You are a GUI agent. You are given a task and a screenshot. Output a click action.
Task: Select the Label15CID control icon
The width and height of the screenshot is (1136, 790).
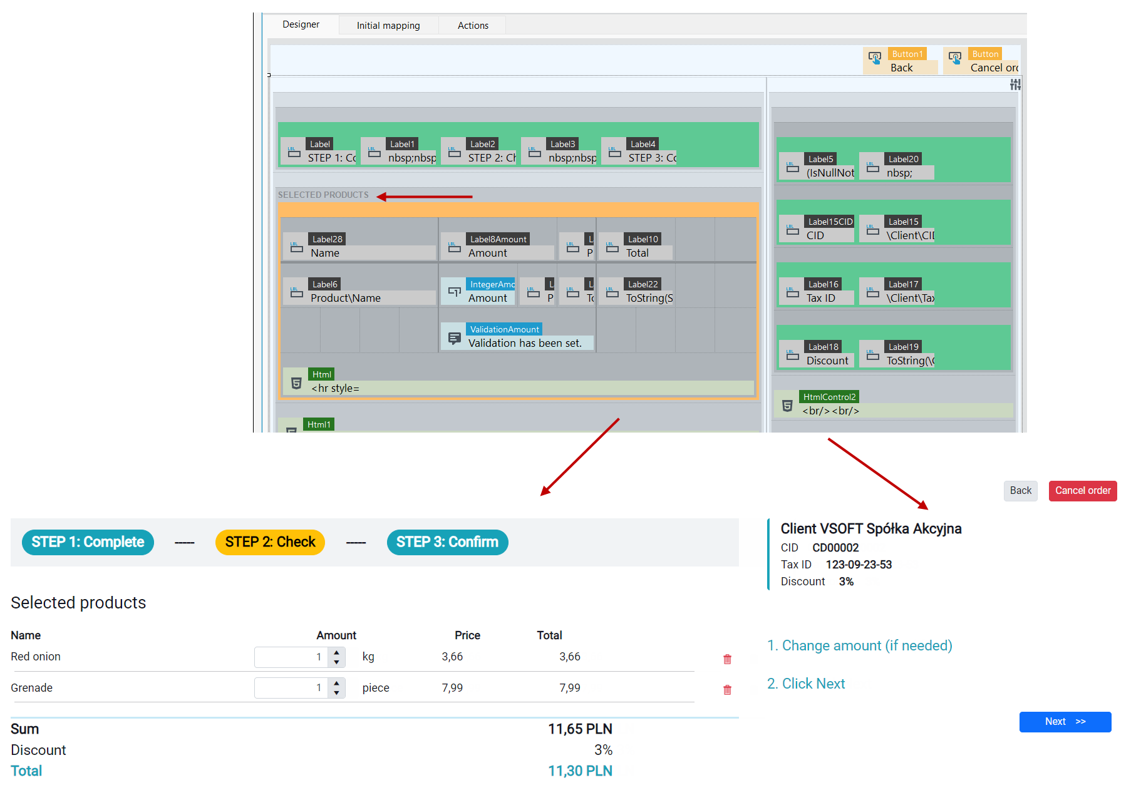(792, 230)
